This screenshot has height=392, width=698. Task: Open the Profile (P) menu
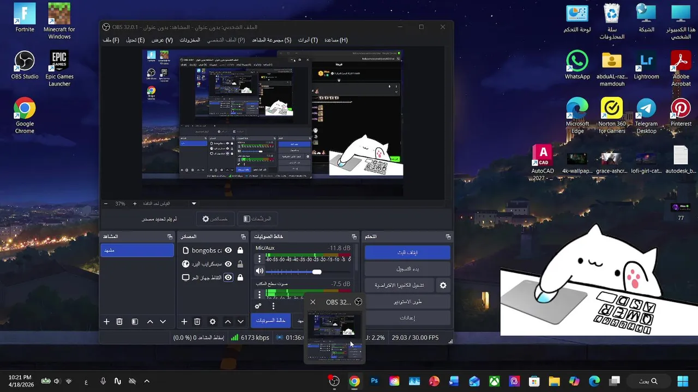(226, 40)
